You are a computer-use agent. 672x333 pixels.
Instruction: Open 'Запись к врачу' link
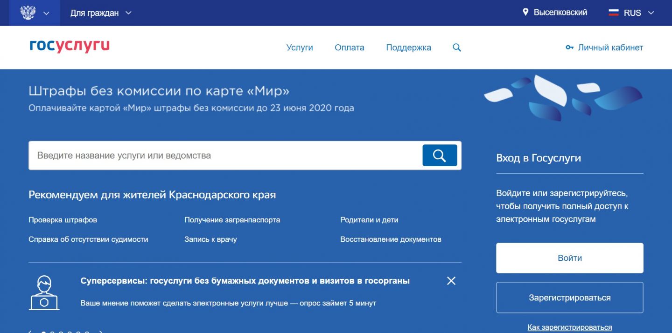click(210, 239)
